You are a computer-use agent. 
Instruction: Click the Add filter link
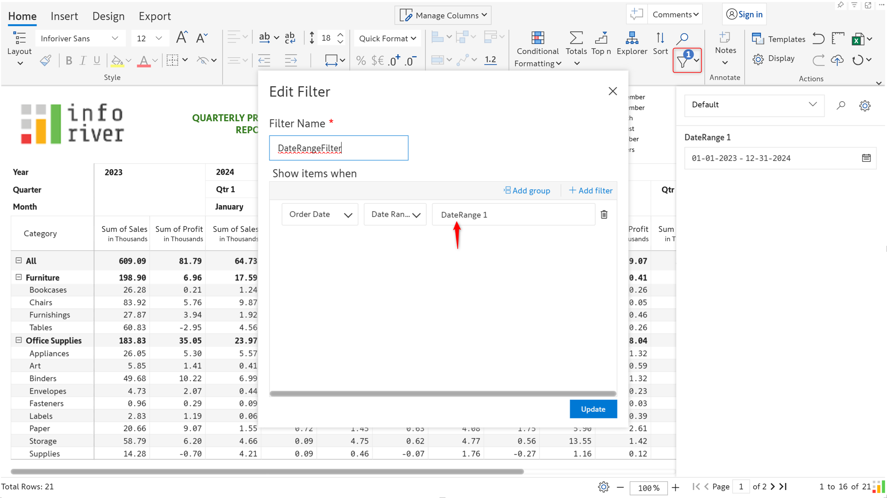pos(591,191)
